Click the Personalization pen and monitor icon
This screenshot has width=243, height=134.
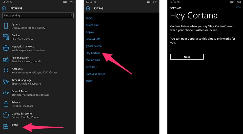click(6, 60)
